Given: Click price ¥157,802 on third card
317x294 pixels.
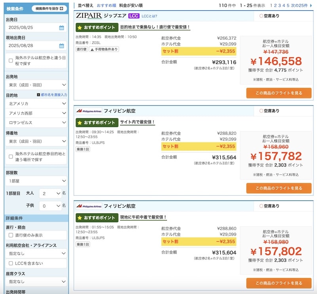Looking at the screenshot, I should tap(276, 252).
